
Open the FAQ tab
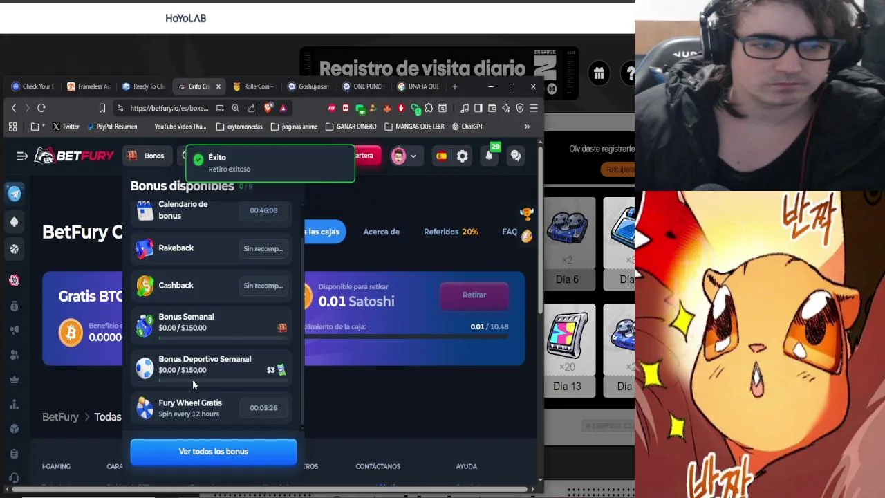[x=510, y=232]
